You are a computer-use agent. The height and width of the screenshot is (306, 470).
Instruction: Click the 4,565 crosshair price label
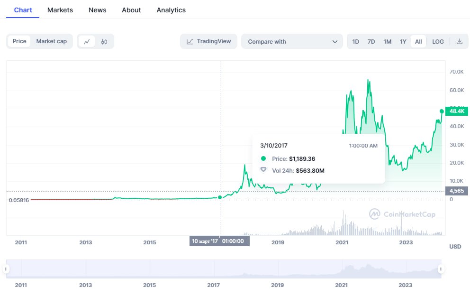(457, 191)
